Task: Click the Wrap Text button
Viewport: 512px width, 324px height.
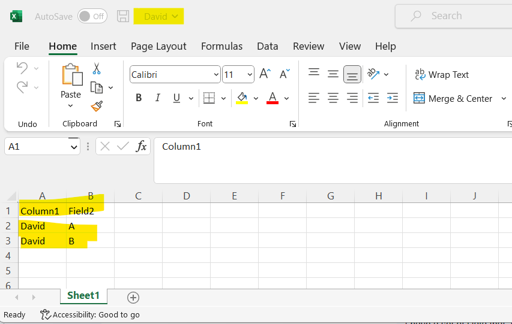Action: point(442,75)
